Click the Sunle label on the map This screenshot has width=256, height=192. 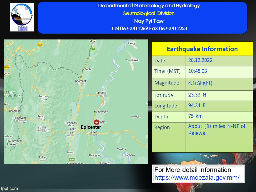pyautogui.click(x=88, y=69)
